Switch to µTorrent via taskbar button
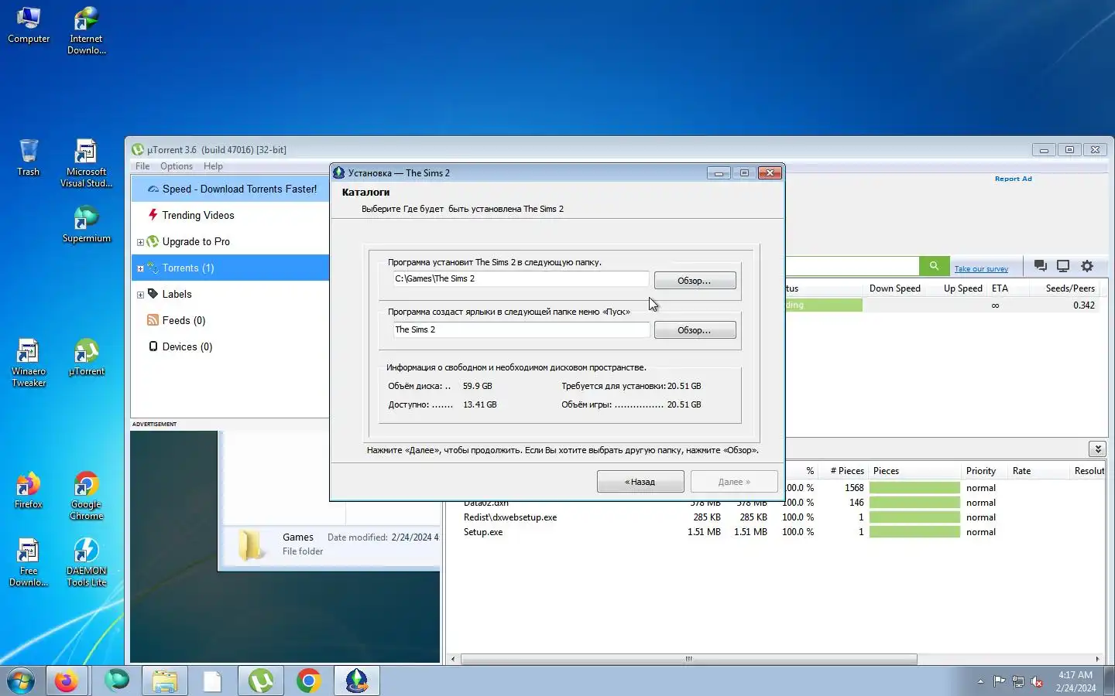 (261, 681)
